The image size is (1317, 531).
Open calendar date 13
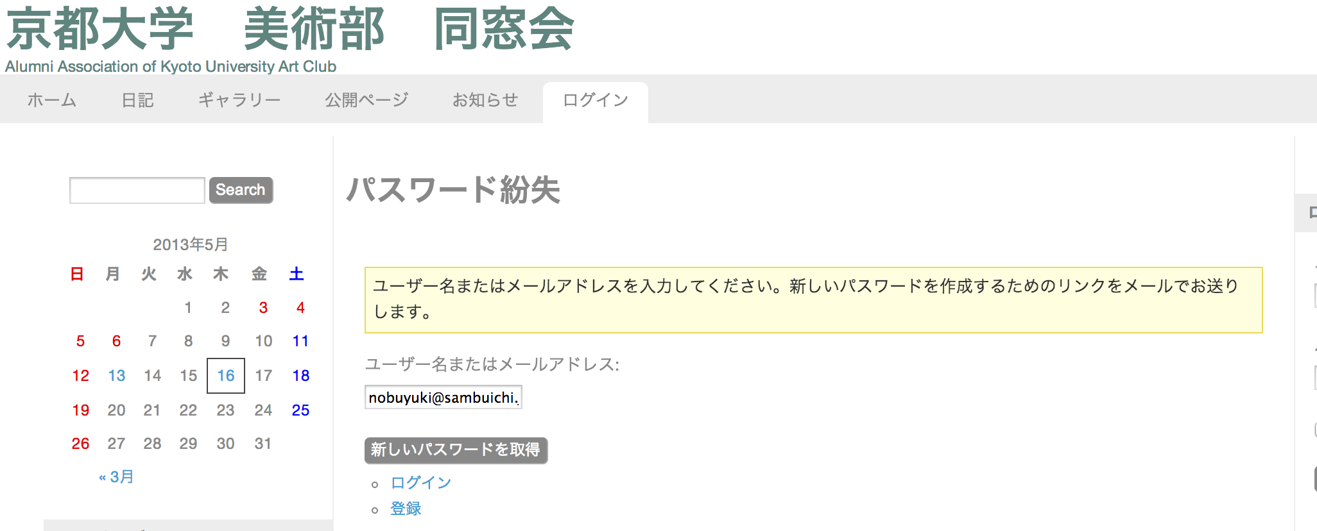(116, 375)
